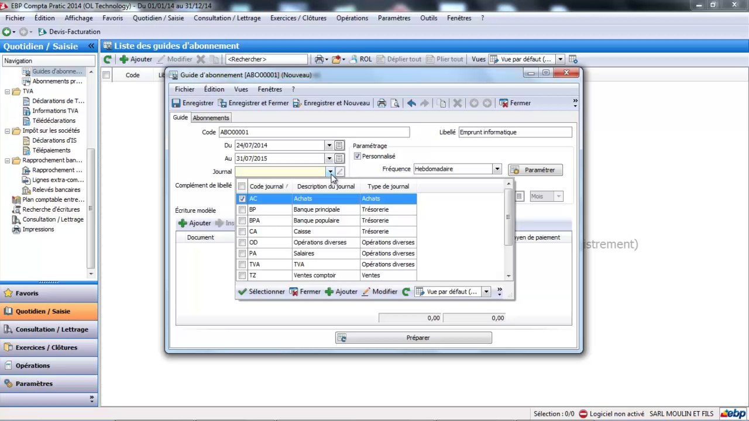This screenshot has height=421, width=749.
Task: Collapse the Quotidien / Saisie navigation panel
Action: click(91, 46)
